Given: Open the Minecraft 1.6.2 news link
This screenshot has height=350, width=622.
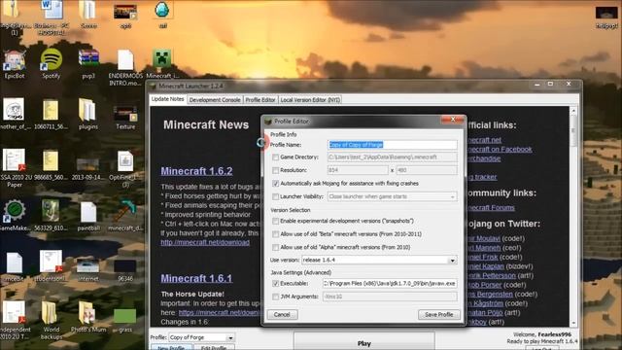Looking at the screenshot, I should (x=196, y=171).
